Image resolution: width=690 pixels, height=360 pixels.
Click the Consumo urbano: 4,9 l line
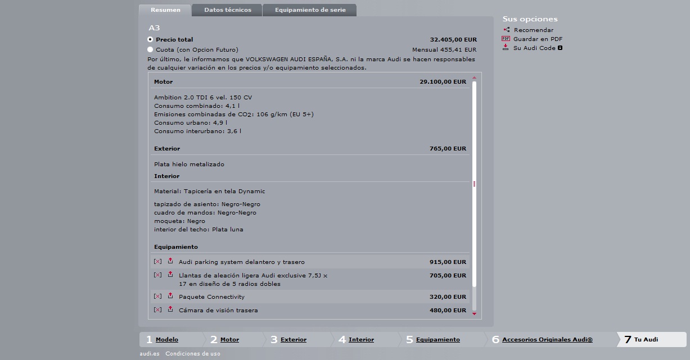191,122
